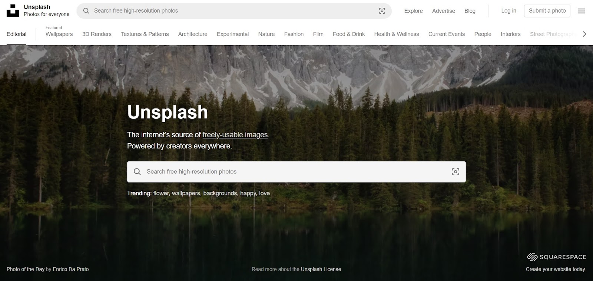Open Enrico Da Prato's profile
The width and height of the screenshot is (593, 281).
pyautogui.click(x=71, y=269)
